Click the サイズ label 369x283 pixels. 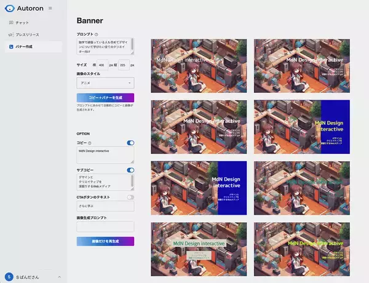click(82, 65)
